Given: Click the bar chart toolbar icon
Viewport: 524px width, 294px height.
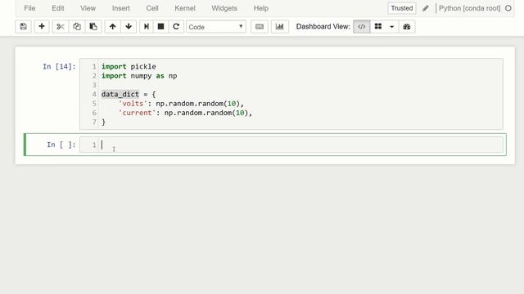Looking at the screenshot, I should (280, 27).
